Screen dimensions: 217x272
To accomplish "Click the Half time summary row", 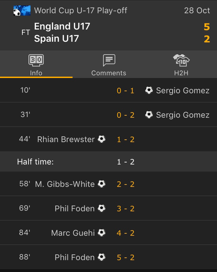I will 108,161.
